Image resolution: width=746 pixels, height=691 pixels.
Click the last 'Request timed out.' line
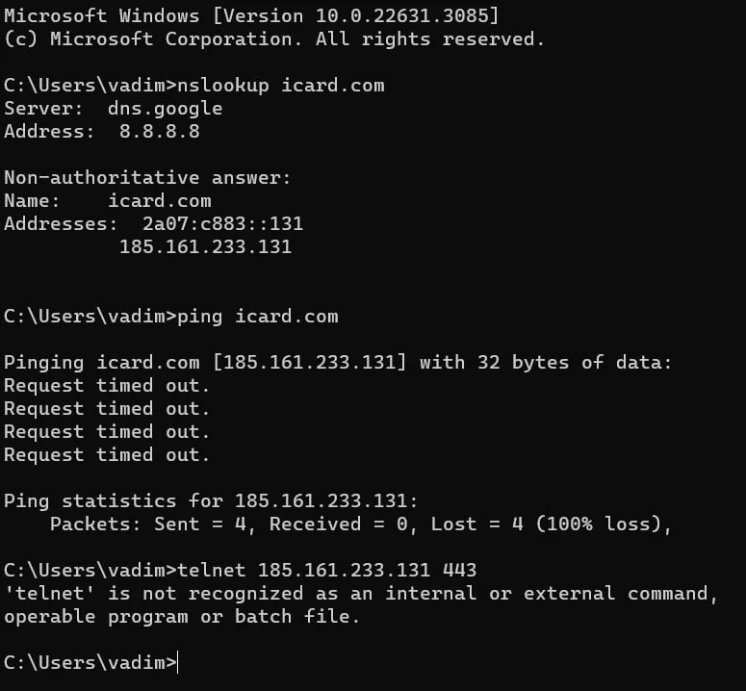coord(107,455)
